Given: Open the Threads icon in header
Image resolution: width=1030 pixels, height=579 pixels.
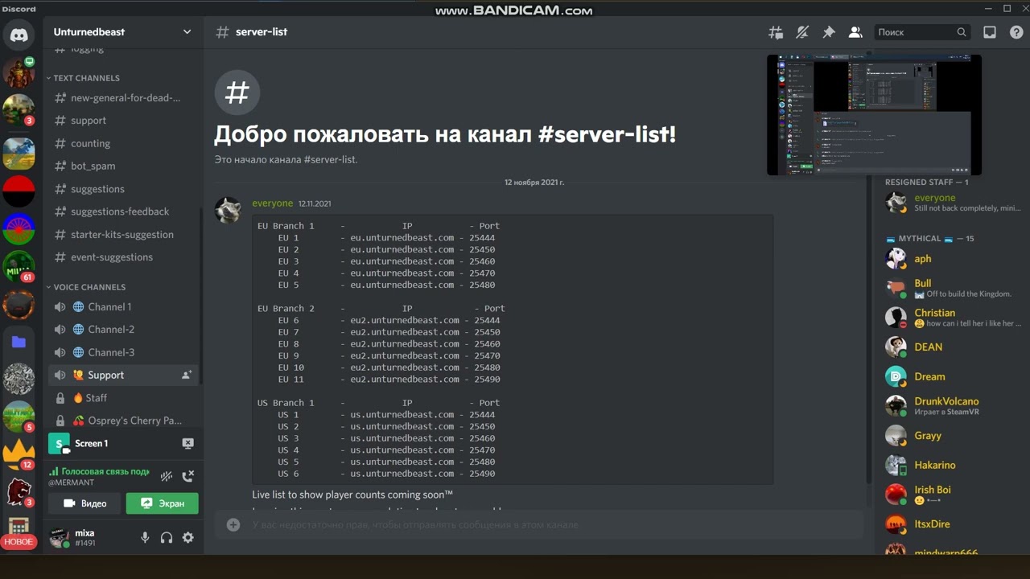Looking at the screenshot, I should click(776, 32).
